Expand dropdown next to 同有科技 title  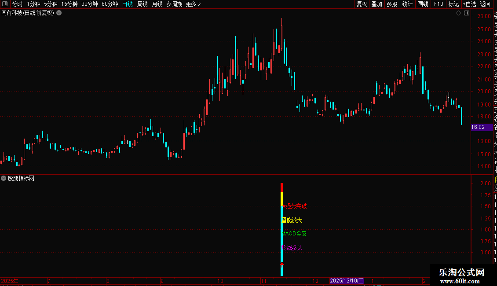click(x=59, y=13)
